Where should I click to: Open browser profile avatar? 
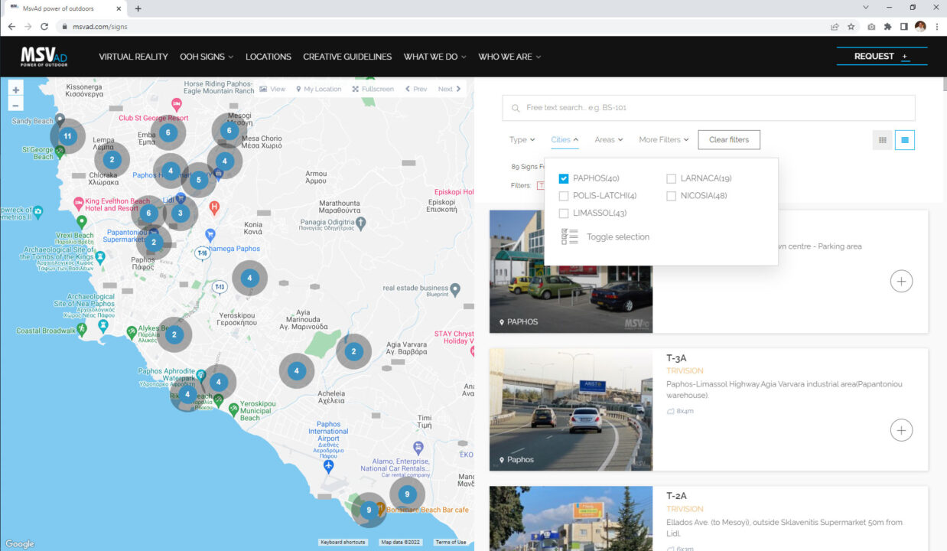point(920,26)
